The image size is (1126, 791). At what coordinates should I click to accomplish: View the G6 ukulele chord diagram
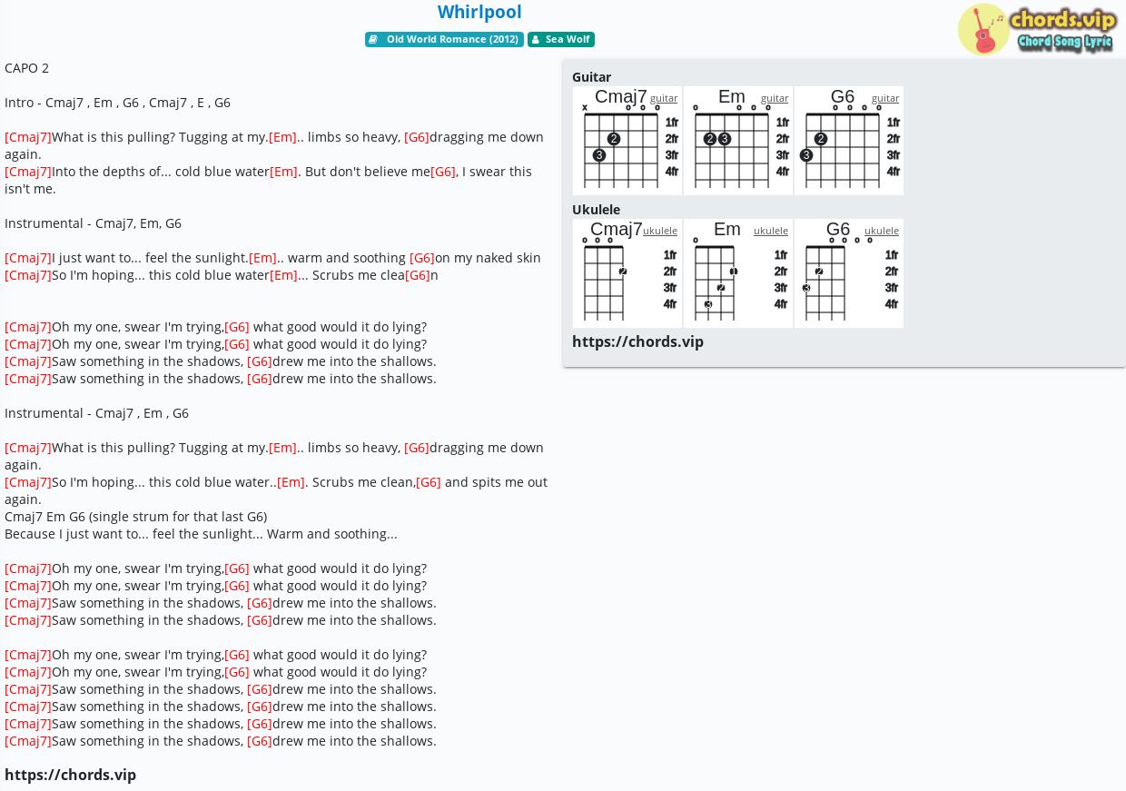point(849,273)
